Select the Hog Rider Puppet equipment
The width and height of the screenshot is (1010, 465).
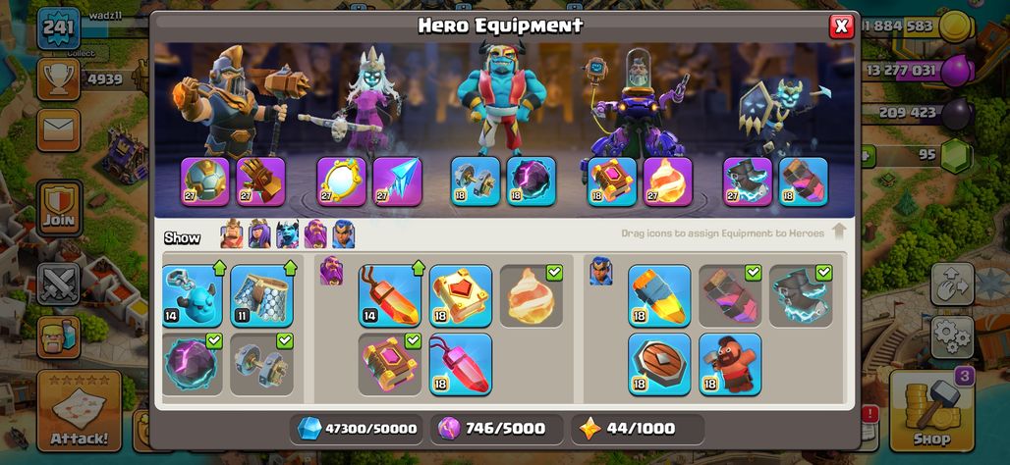[x=730, y=364]
